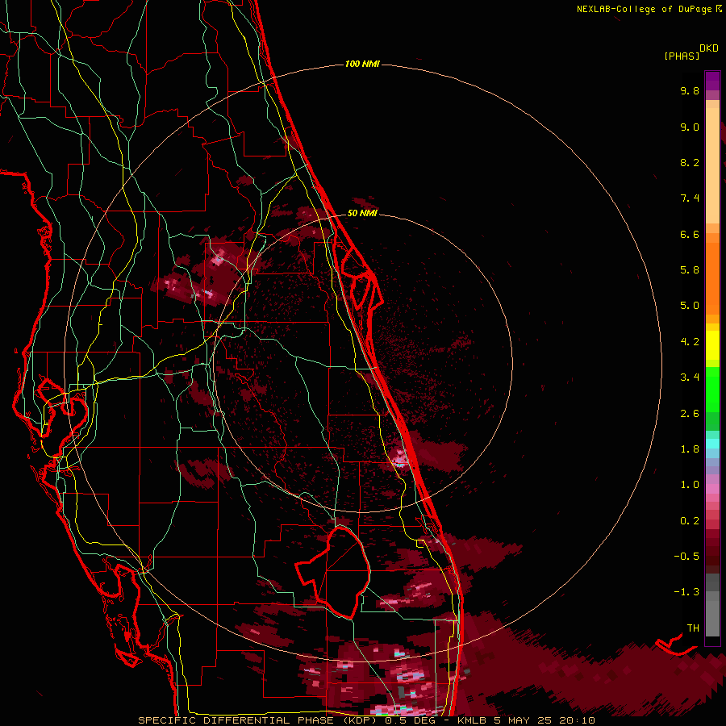Screen dimensions: 726x726
Task: Click the [PHAS] units label
Action: tap(682, 56)
